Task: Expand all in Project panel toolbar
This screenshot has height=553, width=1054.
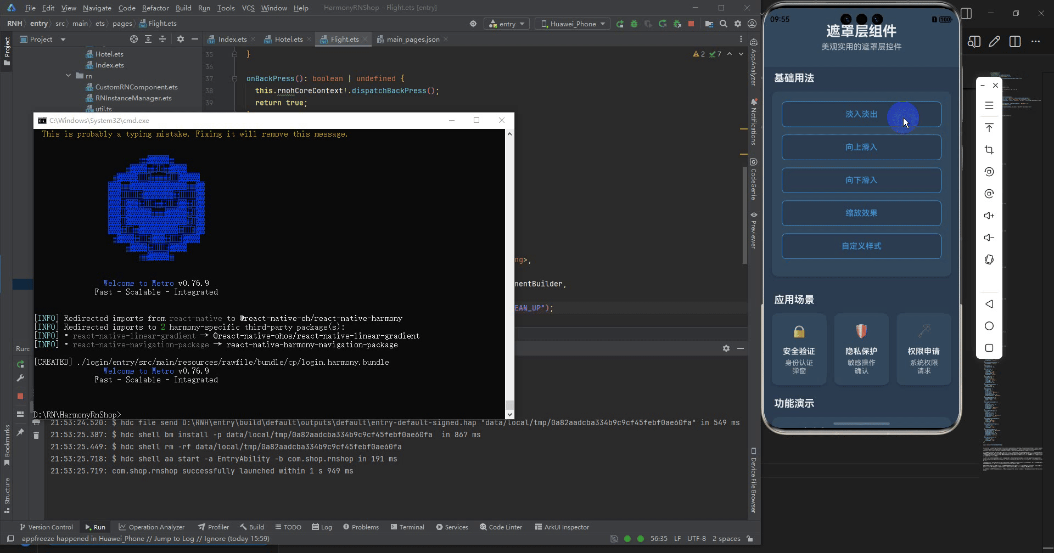Action: click(148, 39)
